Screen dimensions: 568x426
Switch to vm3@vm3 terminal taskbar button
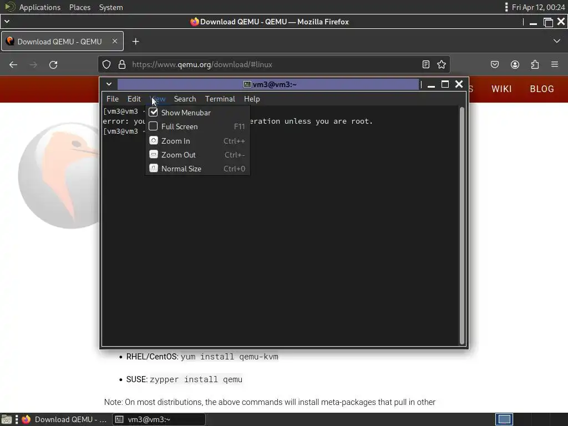pyautogui.click(x=159, y=419)
